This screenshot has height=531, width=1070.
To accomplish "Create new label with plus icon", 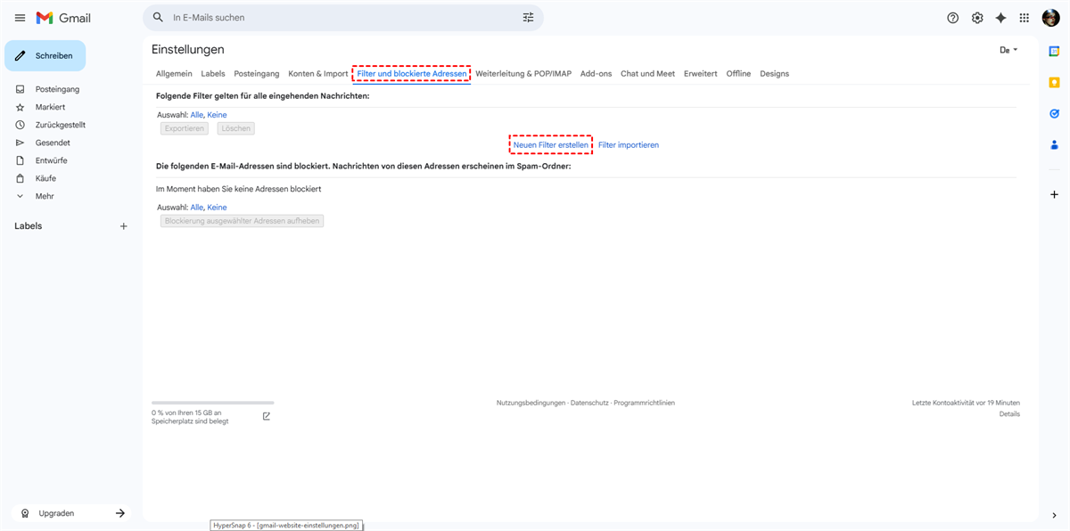I will (124, 226).
